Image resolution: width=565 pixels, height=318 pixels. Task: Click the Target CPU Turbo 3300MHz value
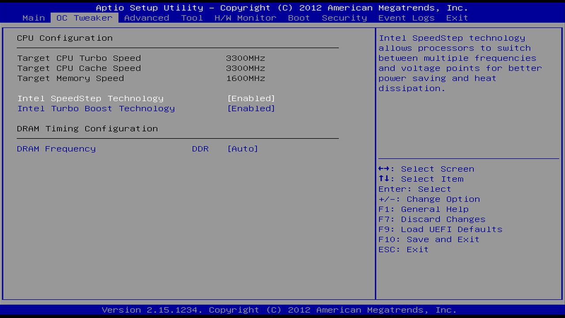(x=245, y=58)
